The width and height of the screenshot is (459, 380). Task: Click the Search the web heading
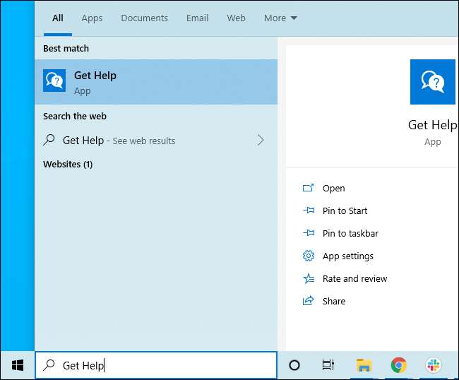pyautogui.click(x=75, y=117)
